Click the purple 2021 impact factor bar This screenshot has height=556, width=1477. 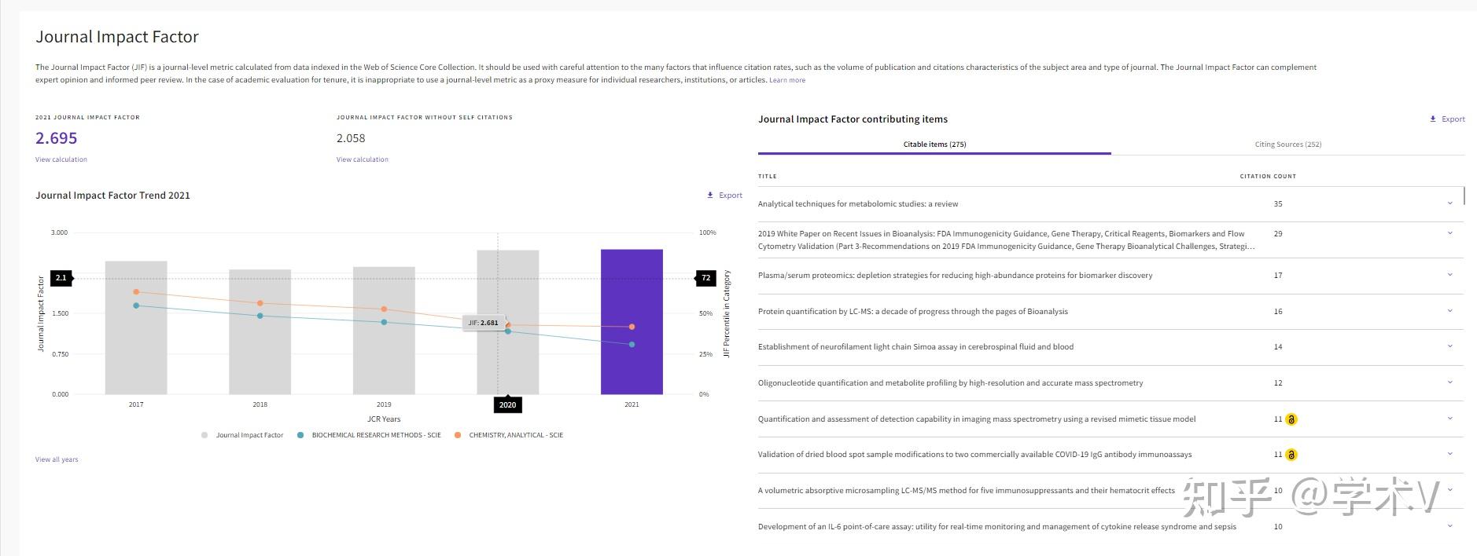pyautogui.click(x=632, y=322)
